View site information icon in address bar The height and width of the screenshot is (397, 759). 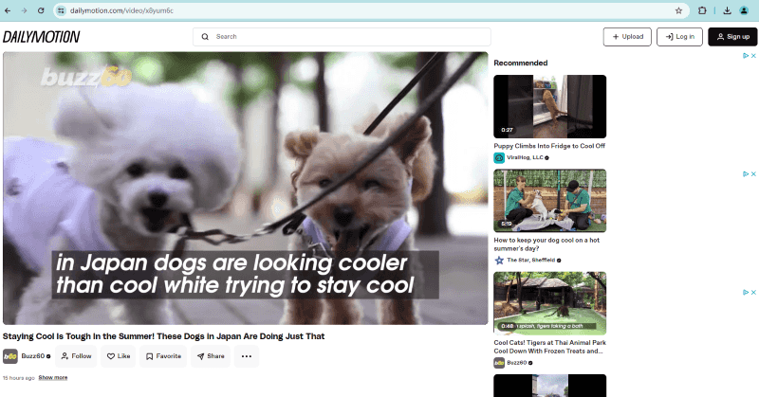61,10
